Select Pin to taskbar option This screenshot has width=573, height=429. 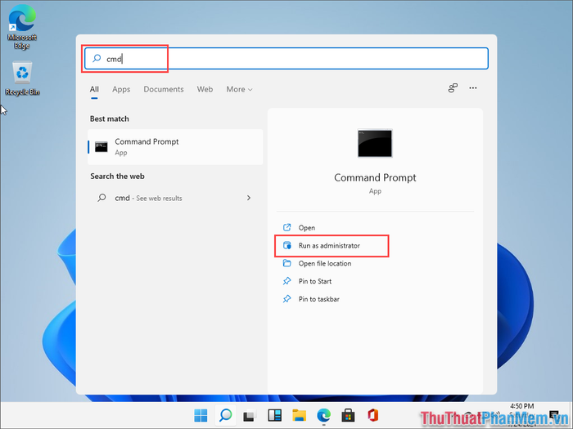pos(318,300)
